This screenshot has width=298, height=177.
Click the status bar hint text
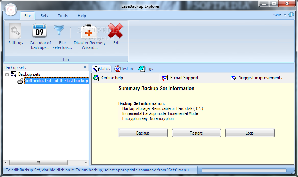pyautogui.click(x=98, y=170)
